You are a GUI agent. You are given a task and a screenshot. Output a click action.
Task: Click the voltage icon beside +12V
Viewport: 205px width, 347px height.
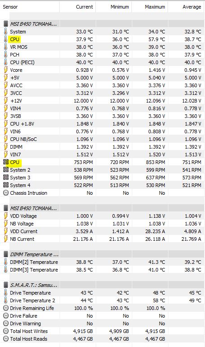tap(6, 101)
